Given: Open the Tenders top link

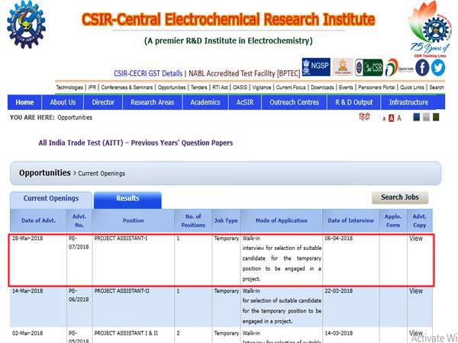Looking at the screenshot, I should pos(198,88).
